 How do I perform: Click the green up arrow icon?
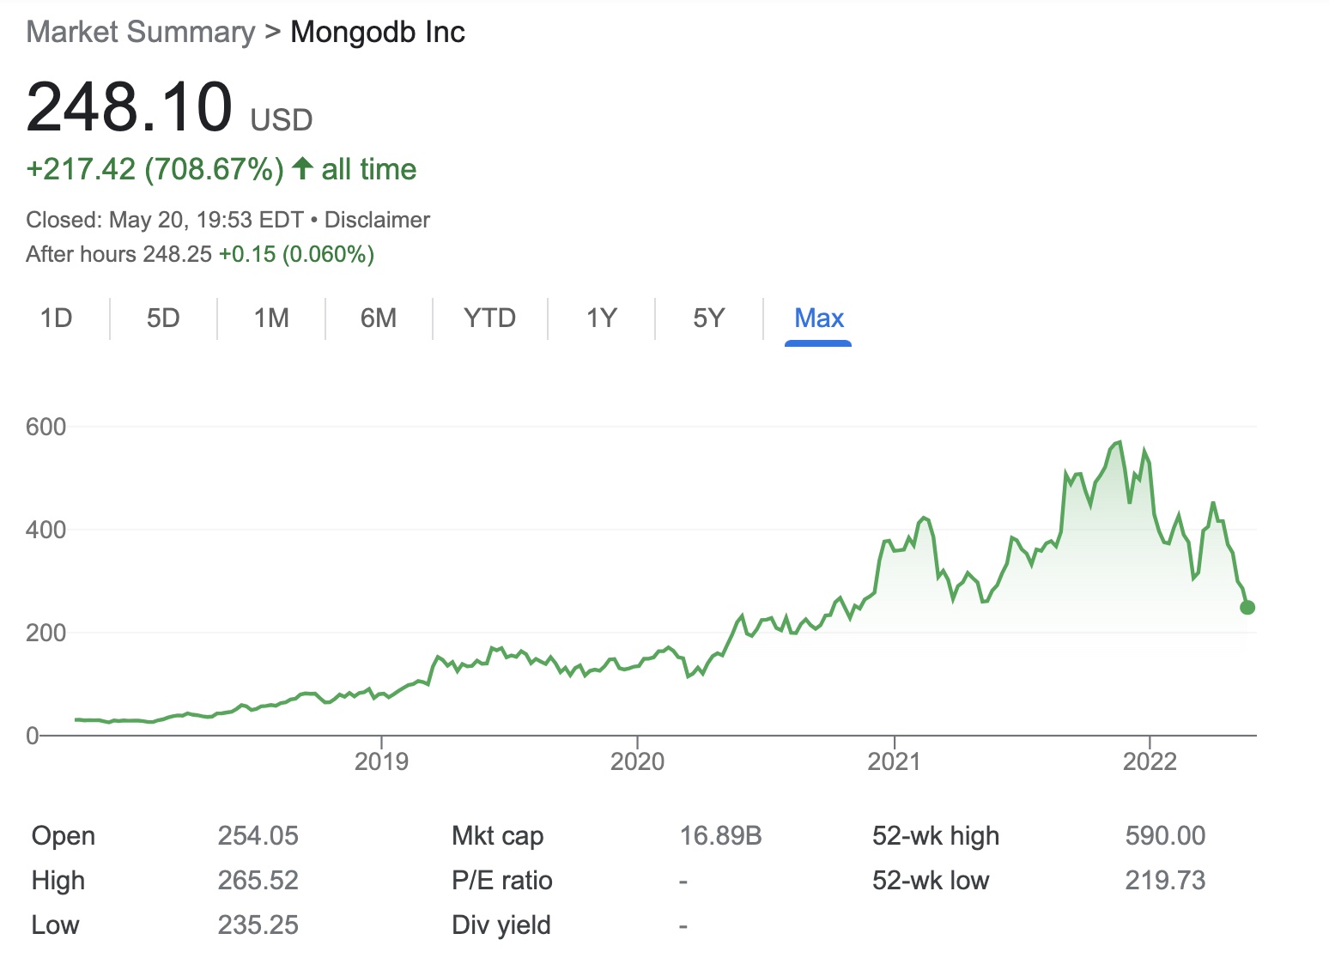tap(302, 168)
